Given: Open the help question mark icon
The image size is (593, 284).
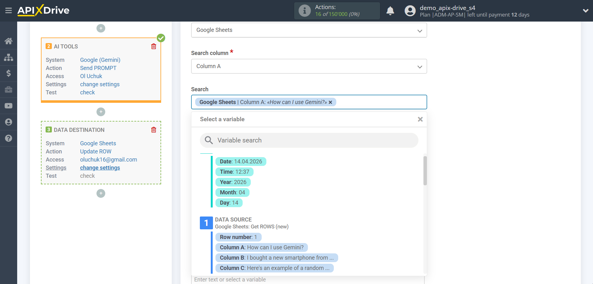Looking at the screenshot, I should click(x=8, y=138).
